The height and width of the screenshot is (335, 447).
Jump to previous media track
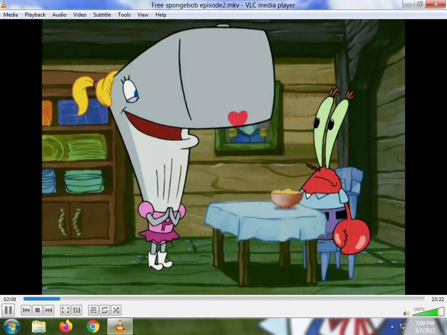click(26, 310)
